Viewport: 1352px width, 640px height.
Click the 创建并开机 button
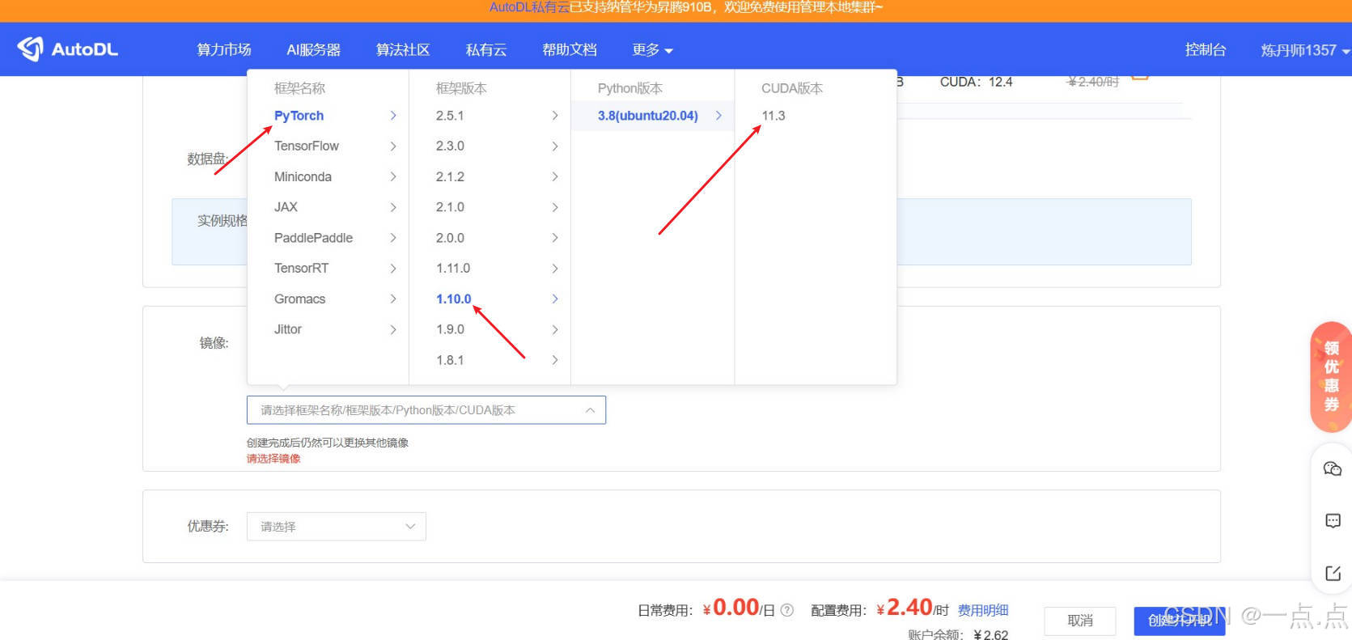[1180, 621]
